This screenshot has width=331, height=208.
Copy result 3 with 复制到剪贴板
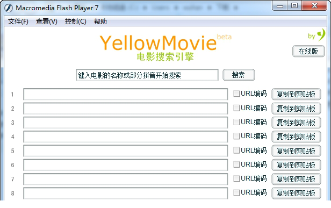pyautogui.click(x=296, y=123)
